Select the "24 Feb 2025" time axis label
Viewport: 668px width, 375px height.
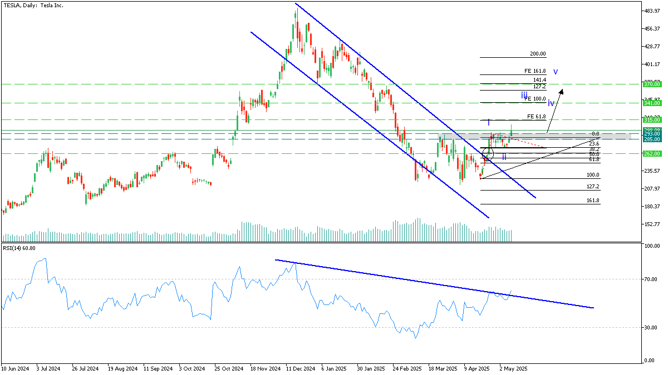click(407, 368)
